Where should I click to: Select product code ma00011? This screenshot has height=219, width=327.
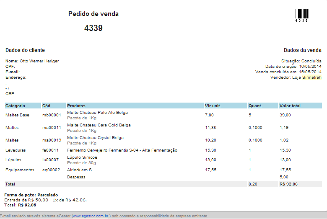tap(52, 128)
